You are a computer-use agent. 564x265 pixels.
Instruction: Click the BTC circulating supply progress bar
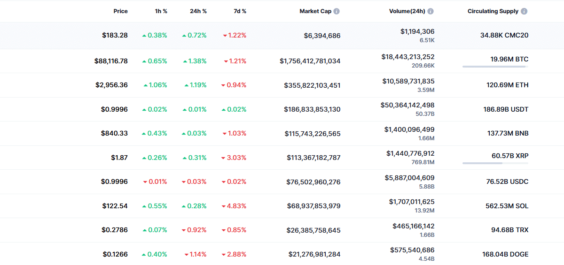495,67
